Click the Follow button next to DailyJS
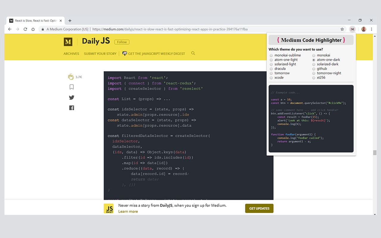Viewport: 381px width, 238px height. [122, 42]
